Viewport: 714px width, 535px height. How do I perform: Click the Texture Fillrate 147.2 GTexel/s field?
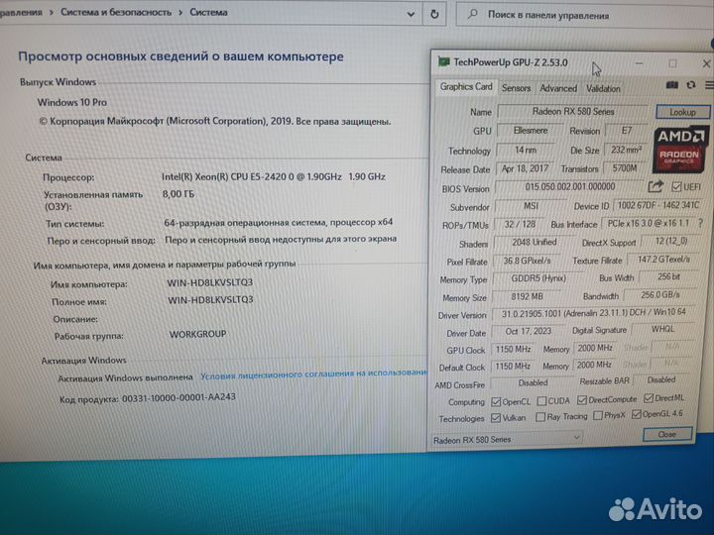click(x=663, y=260)
